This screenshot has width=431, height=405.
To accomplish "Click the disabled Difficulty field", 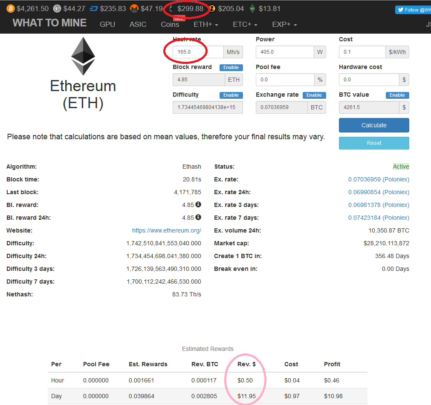I will coord(208,107).
